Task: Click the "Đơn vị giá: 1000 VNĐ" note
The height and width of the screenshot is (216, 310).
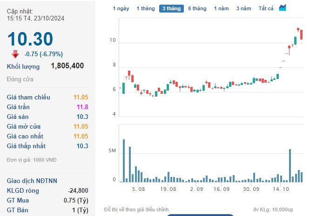Action: pos(32,160)
